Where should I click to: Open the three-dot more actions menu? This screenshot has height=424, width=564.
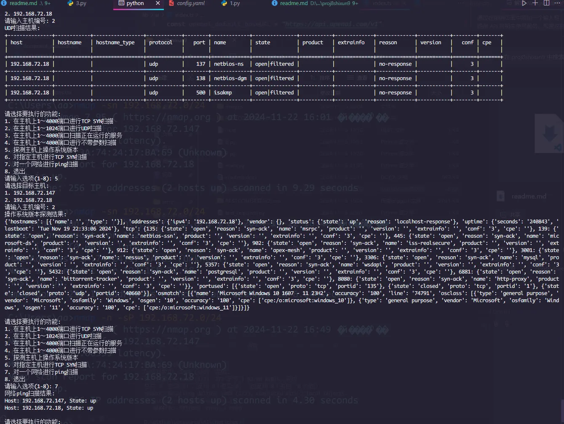pos(558,3)
